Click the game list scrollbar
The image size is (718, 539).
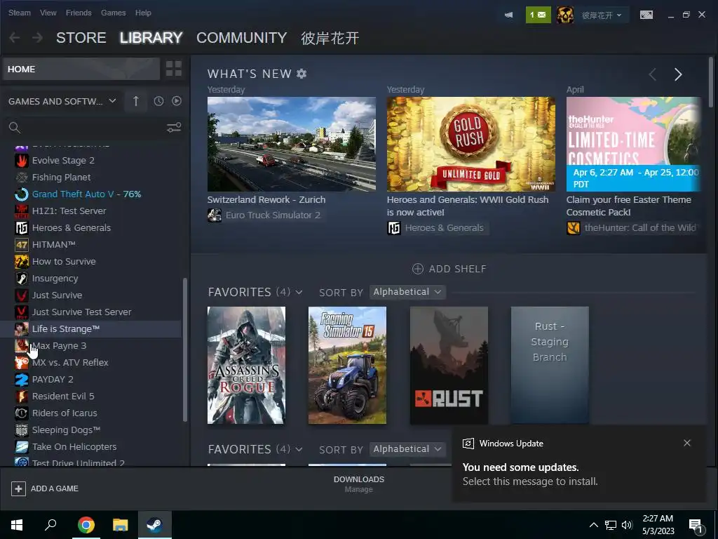[x=185, y=350]
